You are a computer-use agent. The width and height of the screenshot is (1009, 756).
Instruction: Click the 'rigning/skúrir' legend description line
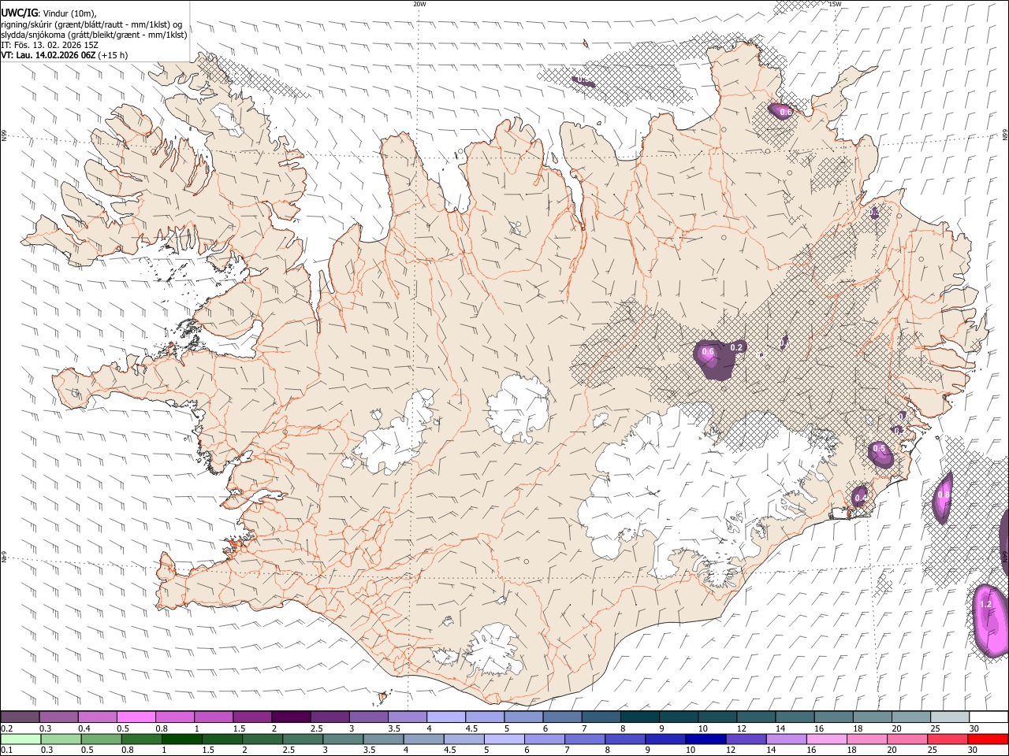[91, 24]
